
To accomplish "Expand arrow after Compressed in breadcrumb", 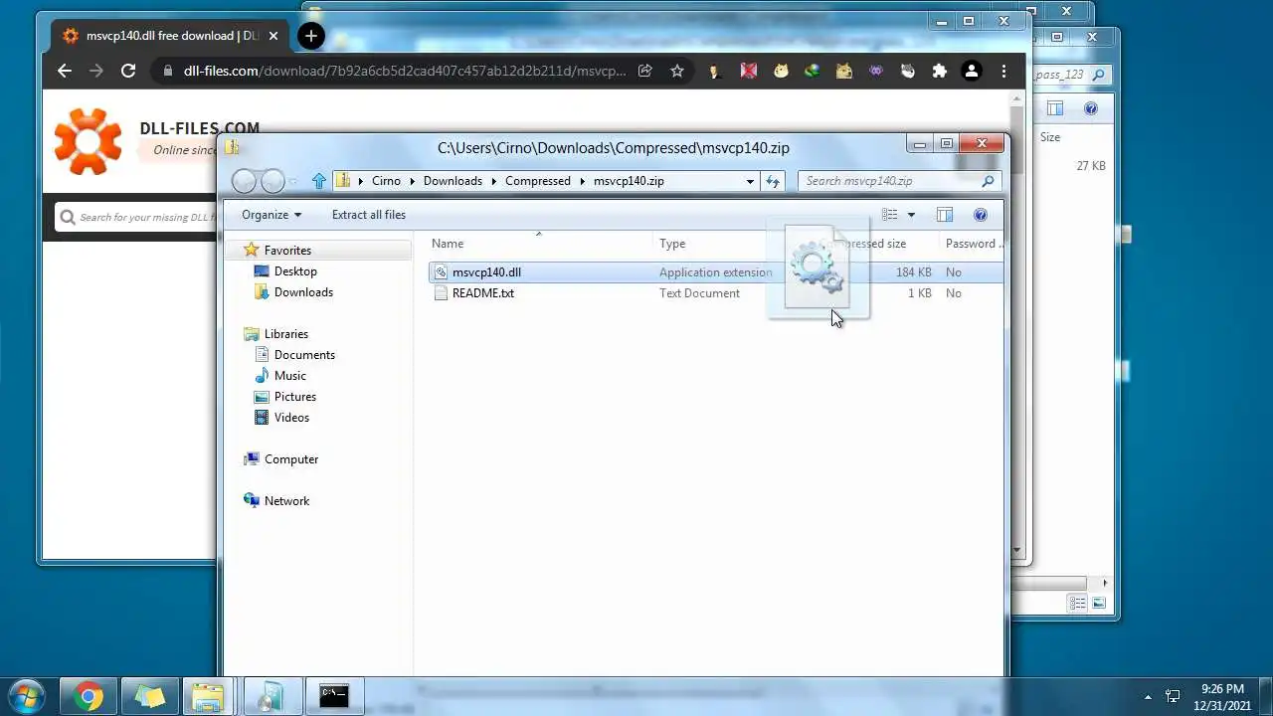I will click(x=583, y=181).
